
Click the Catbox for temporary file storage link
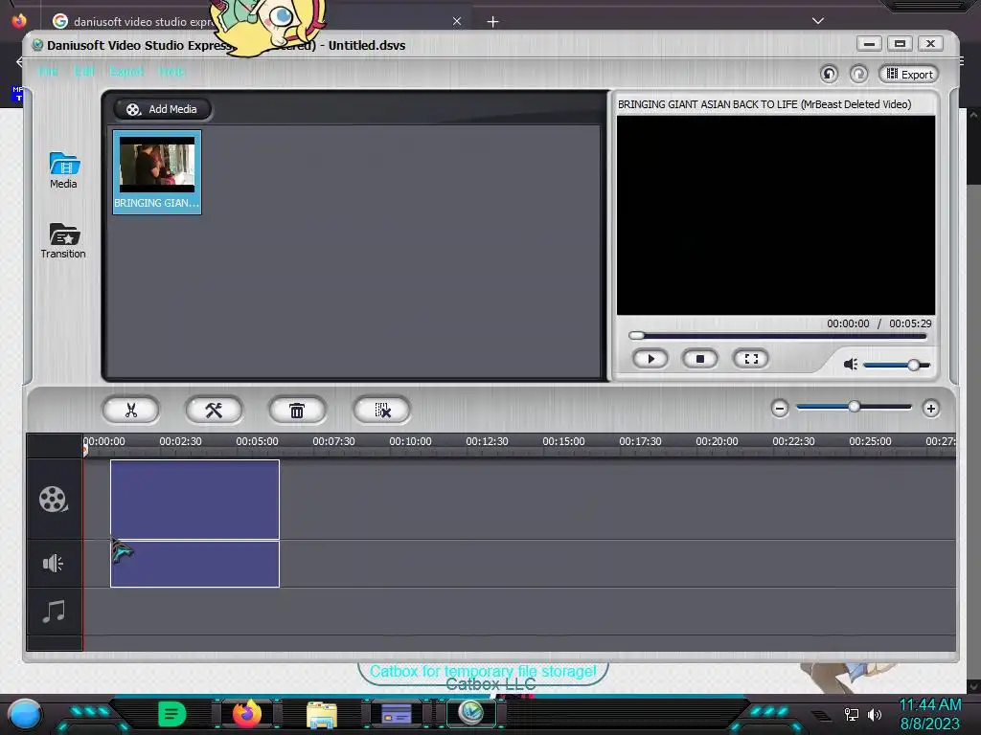483,671
